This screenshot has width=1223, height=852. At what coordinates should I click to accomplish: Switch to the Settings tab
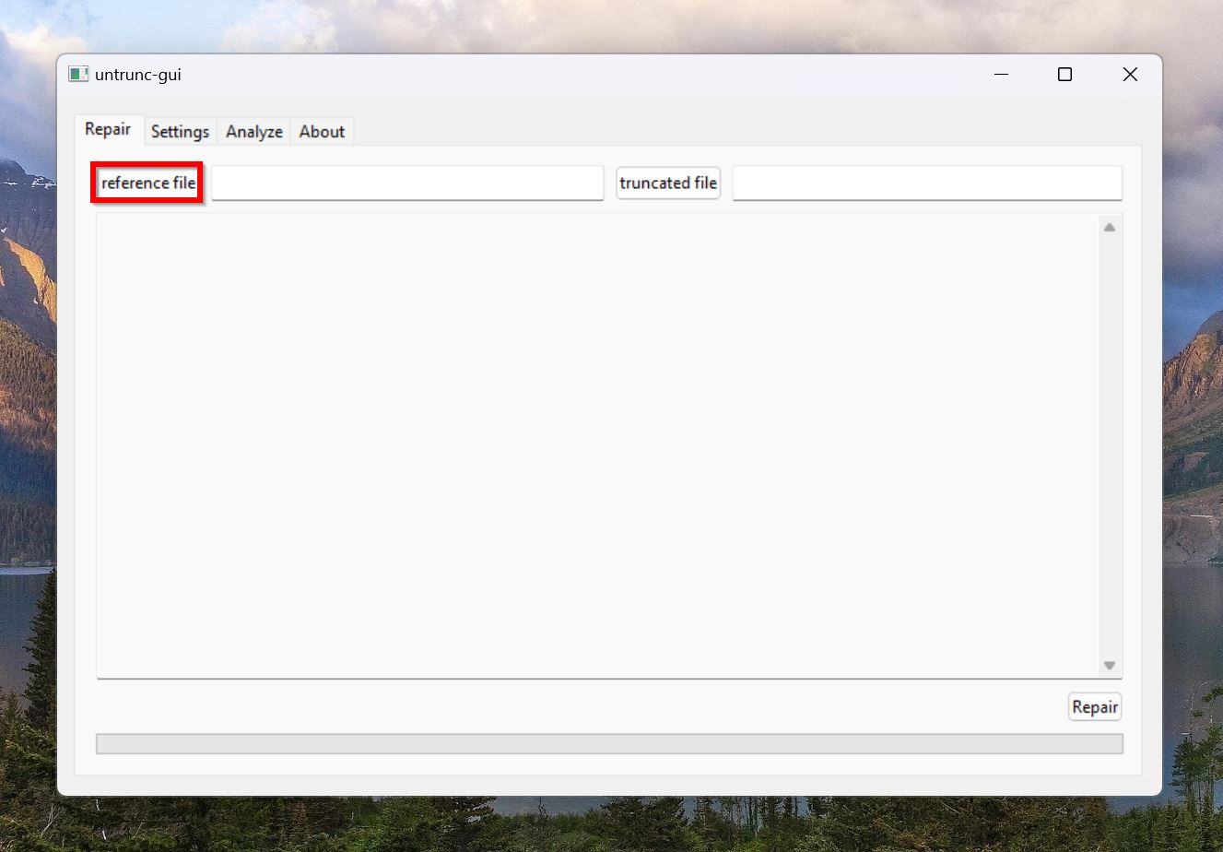180,131
